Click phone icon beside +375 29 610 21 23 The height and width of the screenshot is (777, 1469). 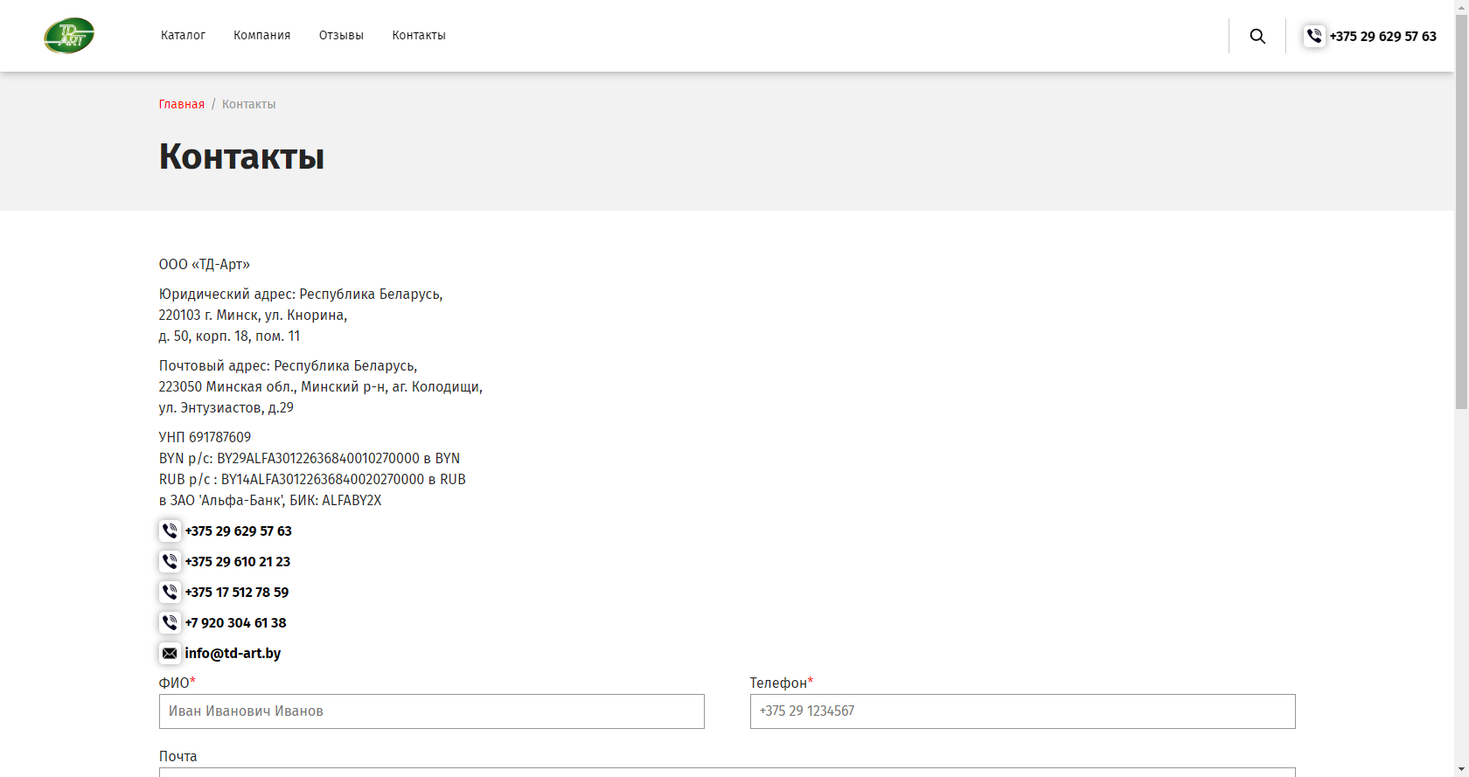pos(170,561)
